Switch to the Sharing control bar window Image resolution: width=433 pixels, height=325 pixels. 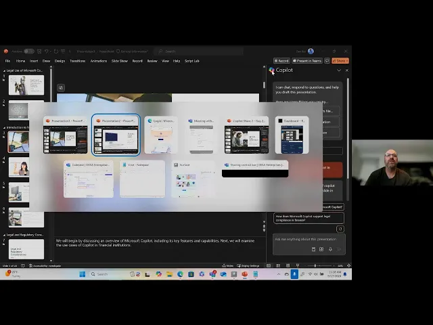pyautogui.click(x=255, y=169)
